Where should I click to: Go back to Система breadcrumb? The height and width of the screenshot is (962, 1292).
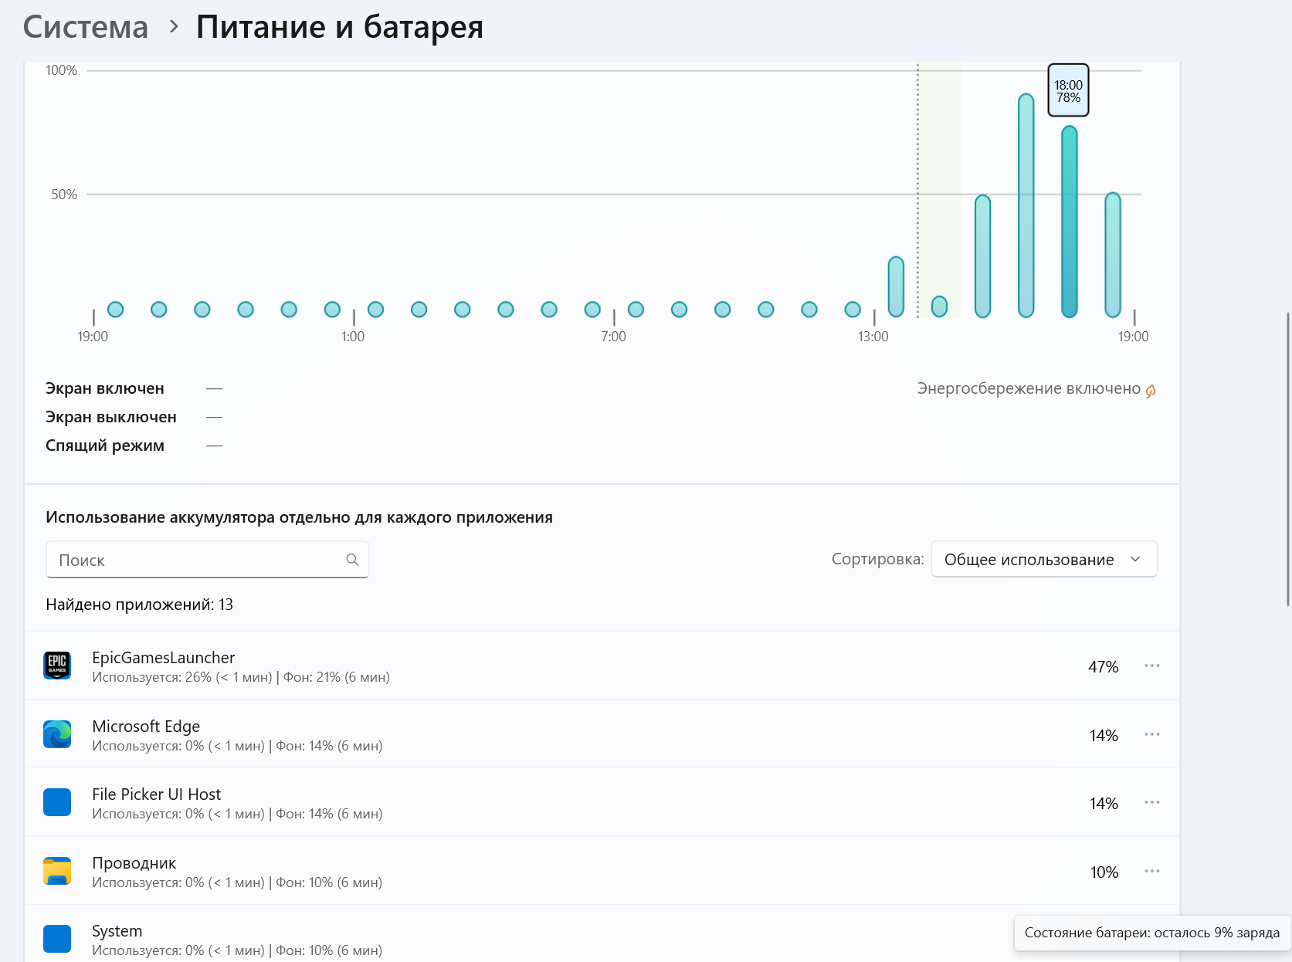(85, 27)
